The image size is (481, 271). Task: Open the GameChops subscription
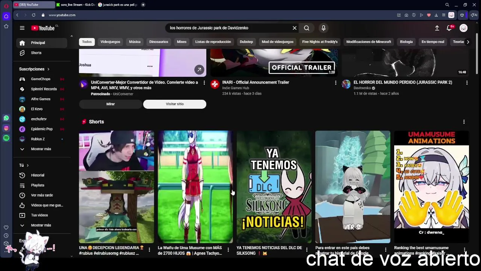click(41, 79)
